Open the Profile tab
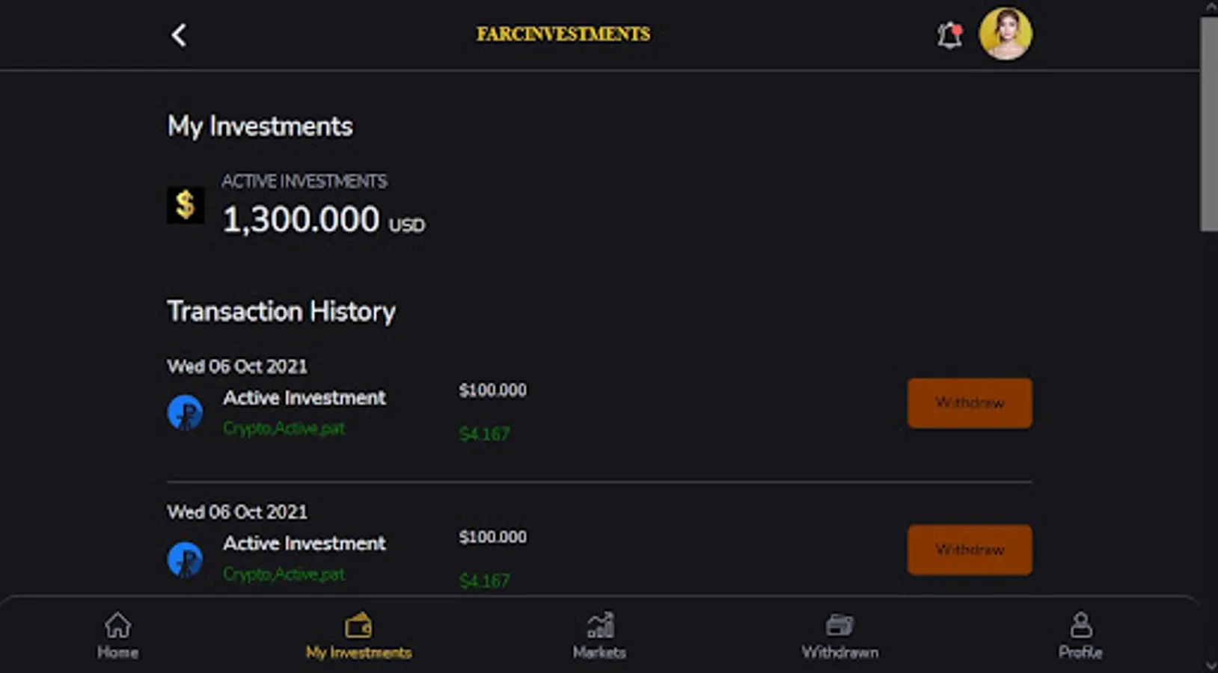Screen dimensions: 1218x673 1080,636
